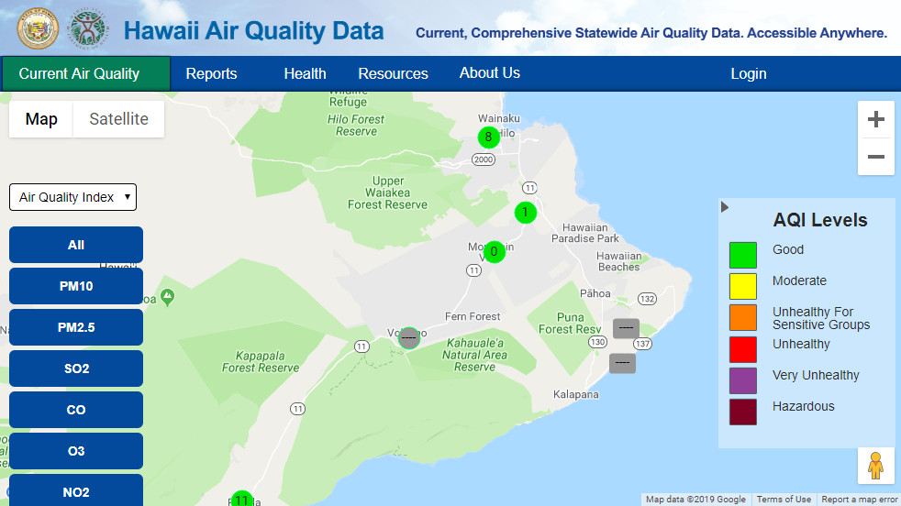
Task: Select the Mountain View marker showing 0
Action: point(495,251)
